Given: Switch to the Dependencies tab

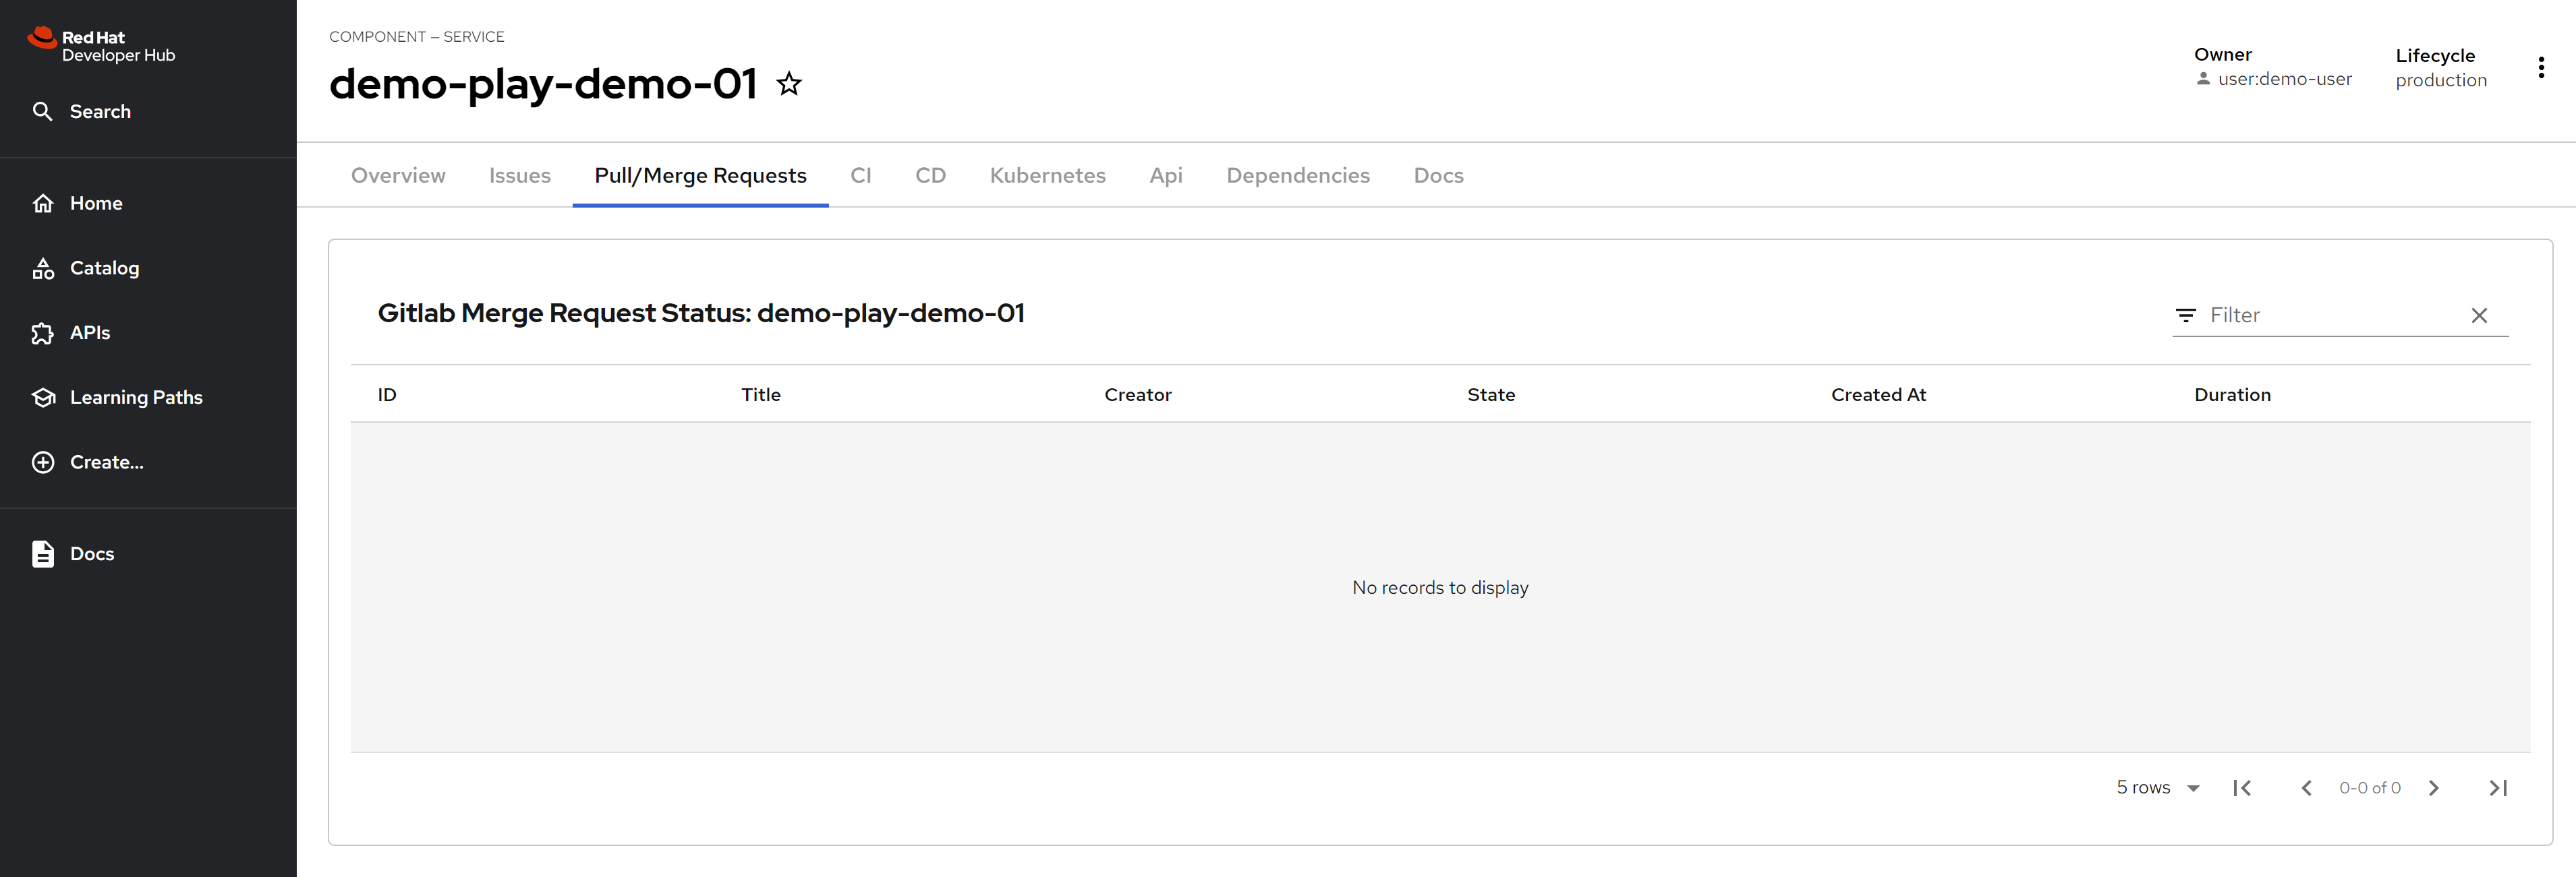Looking at the screenshot, I should (1297, 176).
